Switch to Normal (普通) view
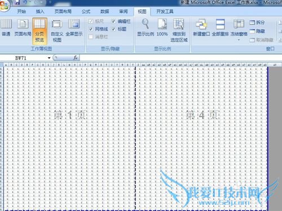 click(x=6, y=28)
